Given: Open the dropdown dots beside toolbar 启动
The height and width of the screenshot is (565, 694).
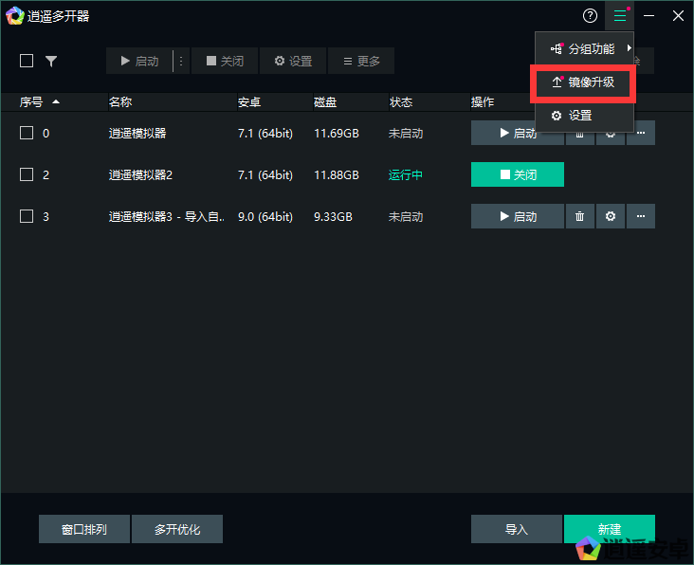Looking at the screenshot, I should (181, 62).
